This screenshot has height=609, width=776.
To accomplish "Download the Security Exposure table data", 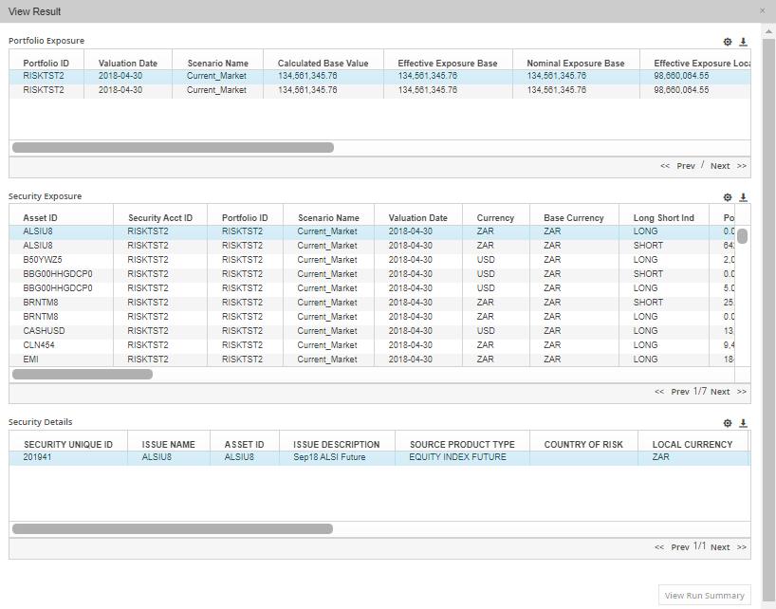I will pyautogui.click(x=744, y=197).
